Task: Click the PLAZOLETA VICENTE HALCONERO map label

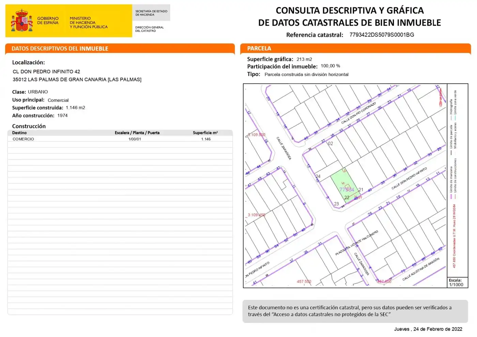Action: pyautogui.click(x=356, y=243)
